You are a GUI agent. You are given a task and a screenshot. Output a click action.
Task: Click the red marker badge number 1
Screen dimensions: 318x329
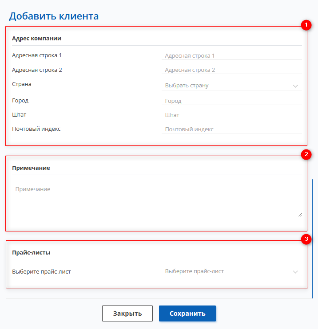(306, 25)
